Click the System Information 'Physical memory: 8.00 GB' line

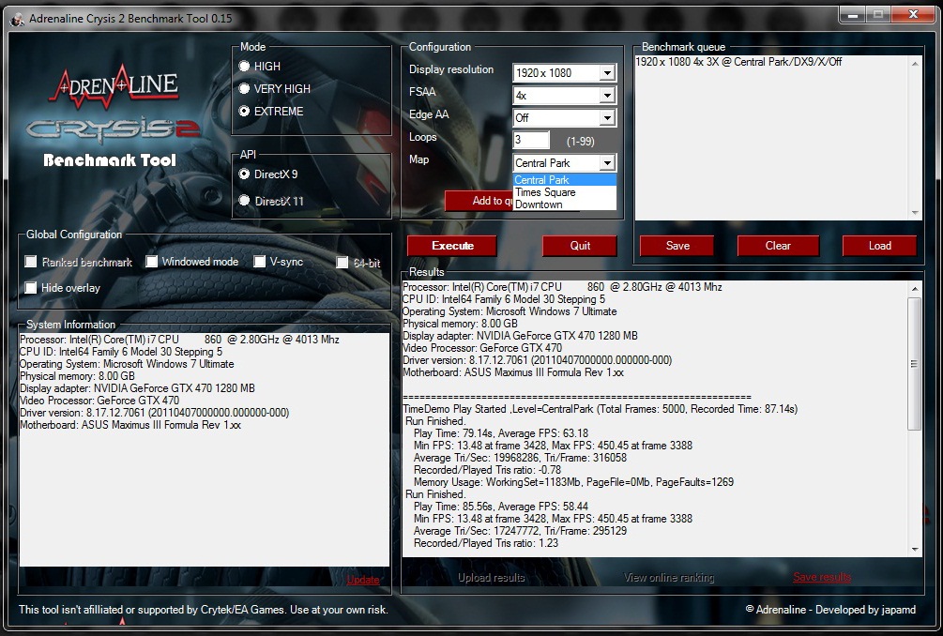coord(77,376)
